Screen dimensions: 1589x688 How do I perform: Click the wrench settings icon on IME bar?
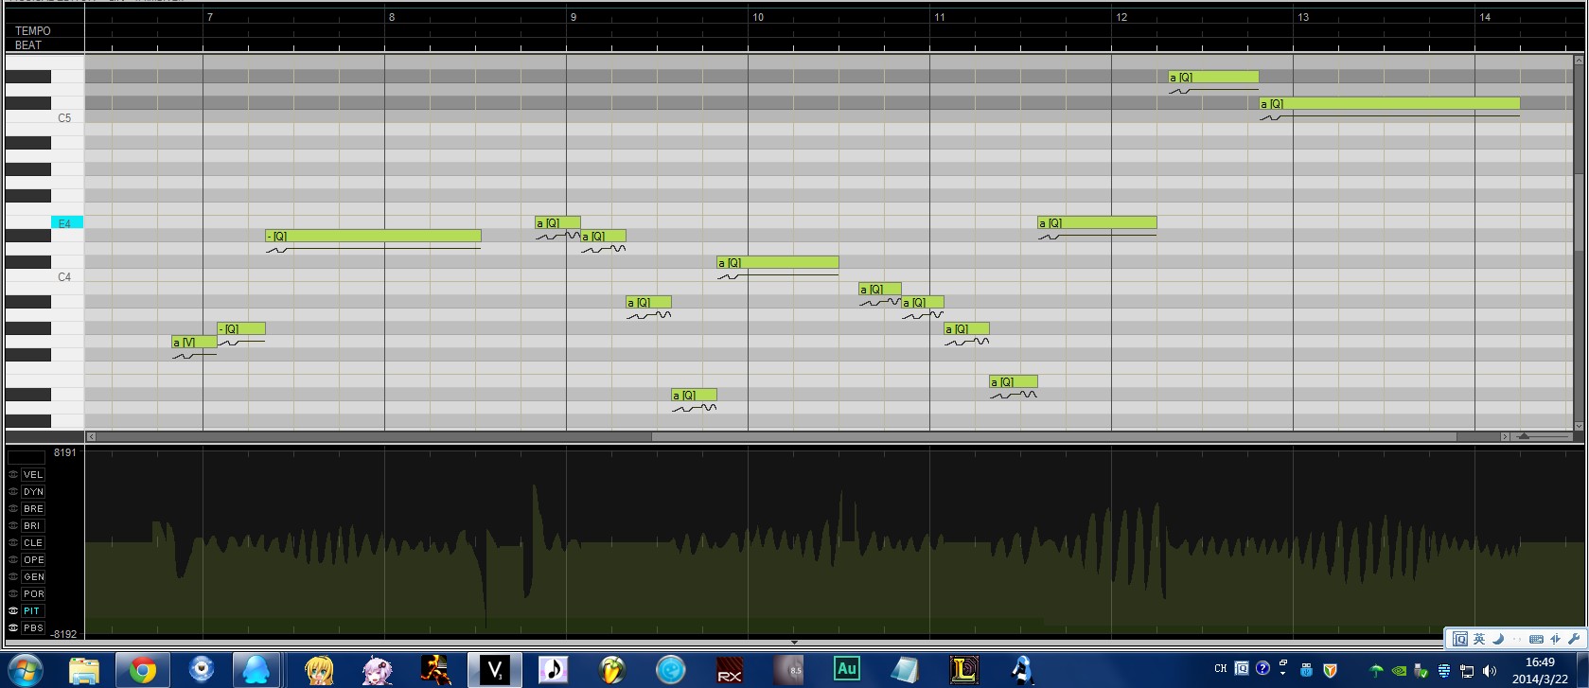point(1574,639)
